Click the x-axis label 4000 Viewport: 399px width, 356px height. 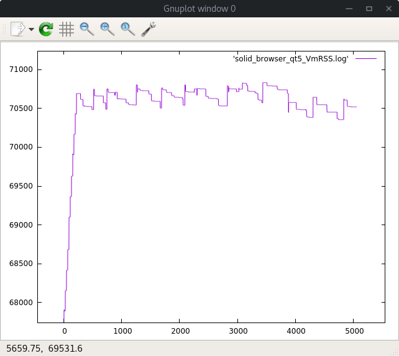(296, 331)
